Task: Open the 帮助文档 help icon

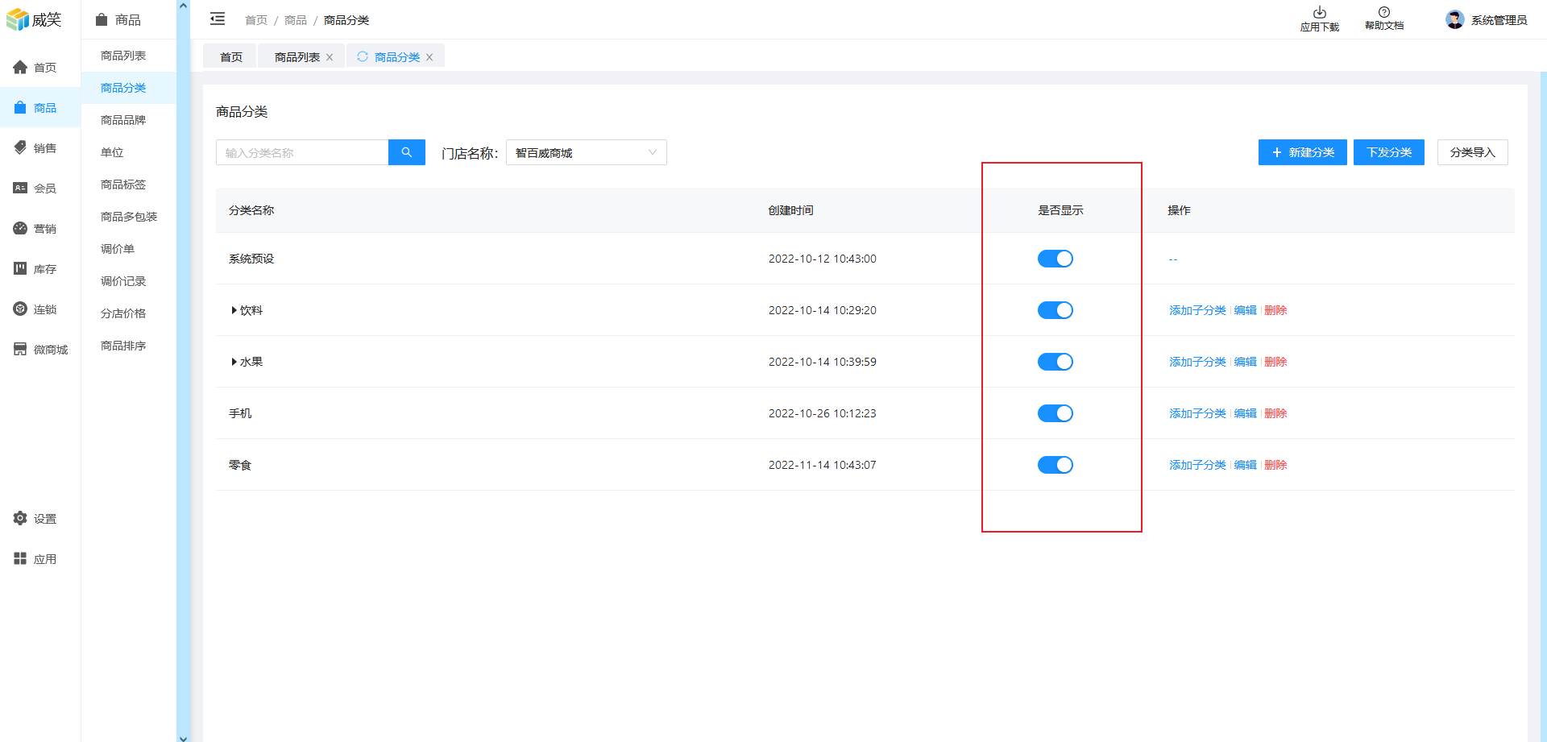Action: point(1383,13)
